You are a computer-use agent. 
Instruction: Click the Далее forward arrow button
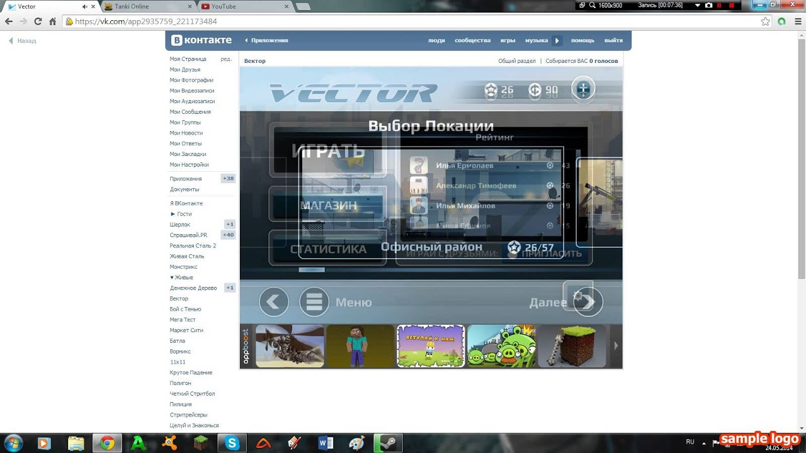(588, 303)
